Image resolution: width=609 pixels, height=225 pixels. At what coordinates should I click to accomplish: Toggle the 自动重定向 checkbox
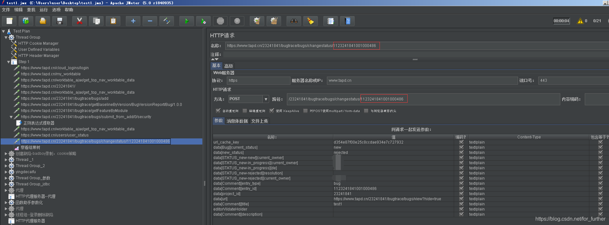[218, 110]
